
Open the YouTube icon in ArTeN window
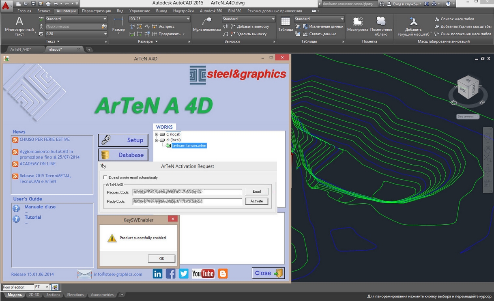(203, 274)
